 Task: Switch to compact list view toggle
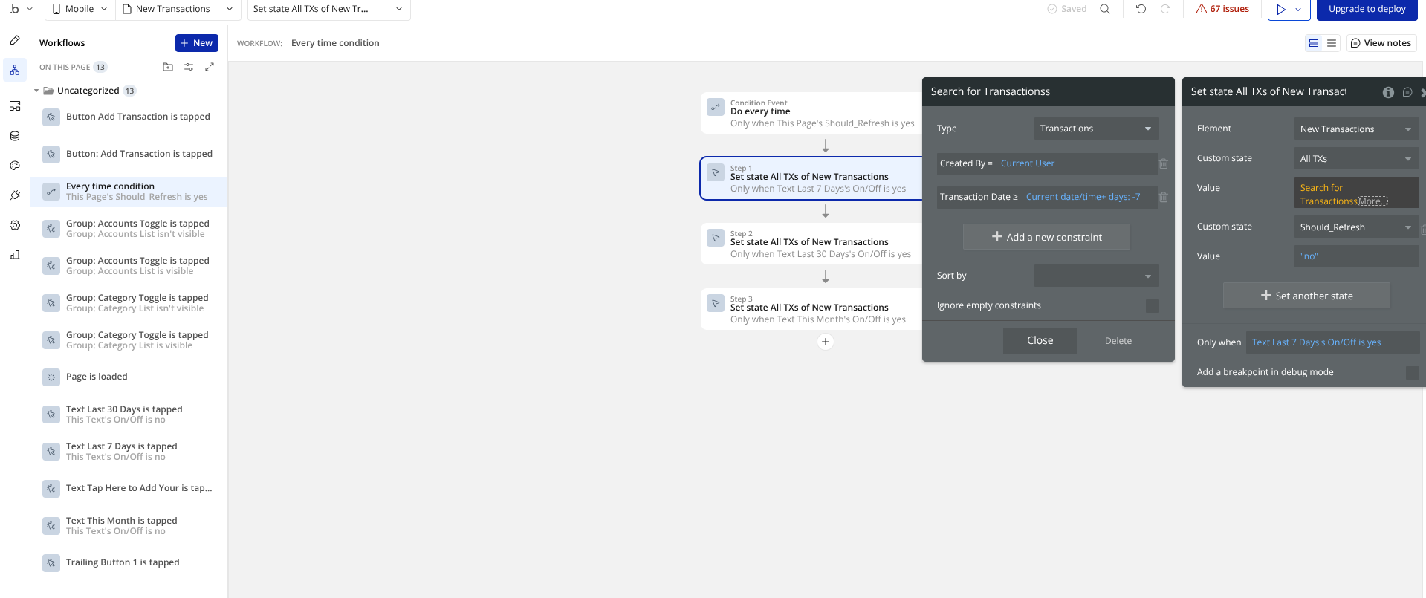(1332, 43)
